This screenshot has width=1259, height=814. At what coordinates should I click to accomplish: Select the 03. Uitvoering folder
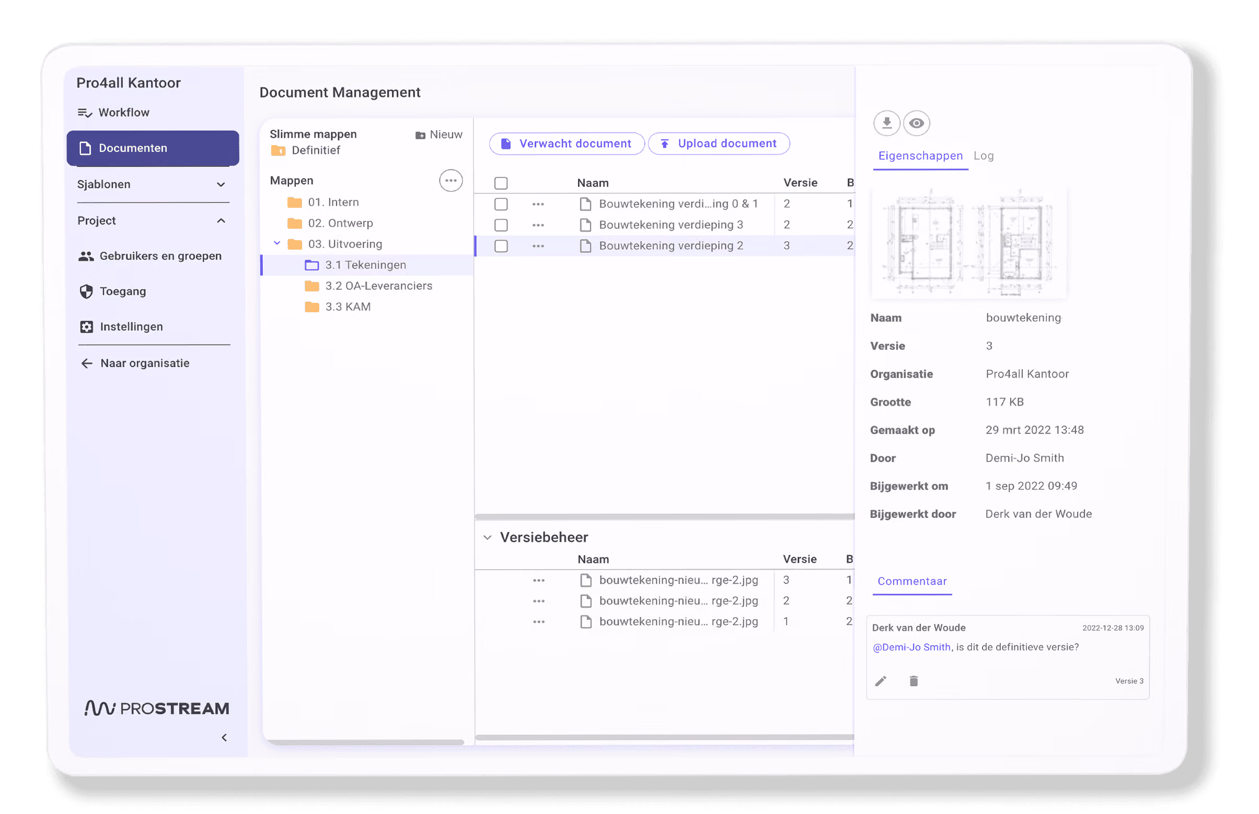tap(335, 244)
